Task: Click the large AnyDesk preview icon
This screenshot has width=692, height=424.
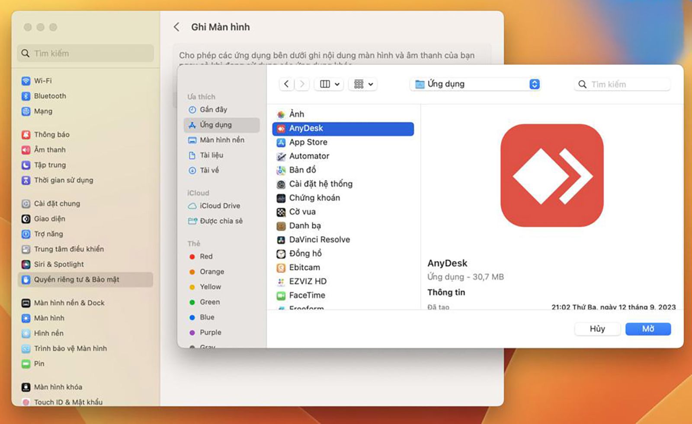Action: [x=552, y=175]
